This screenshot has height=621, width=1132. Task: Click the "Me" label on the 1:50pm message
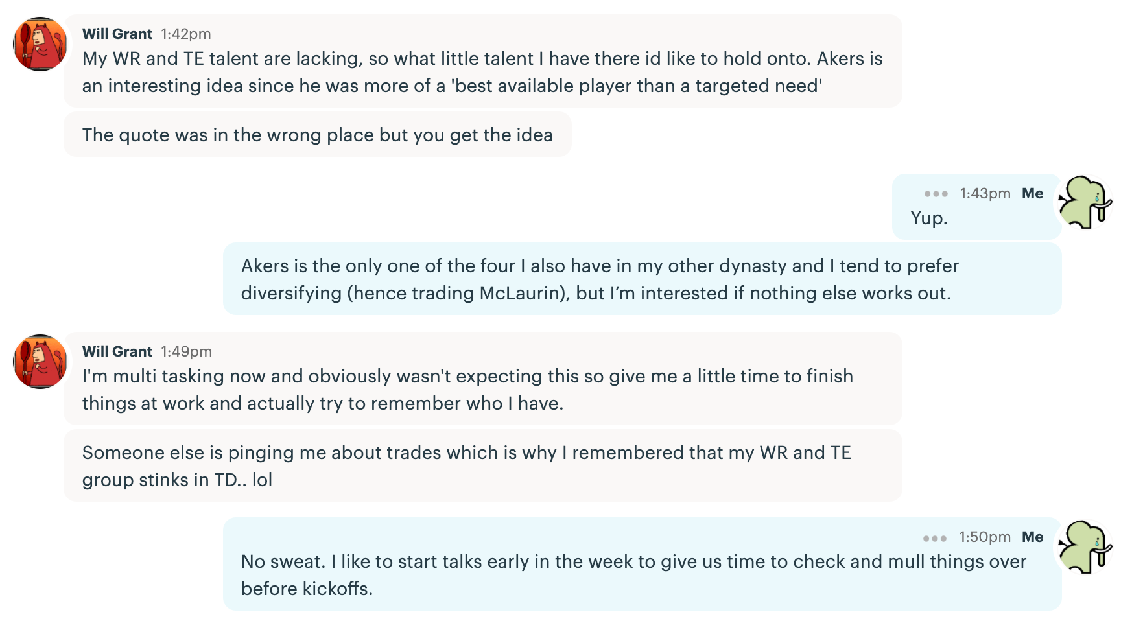[1032, 537]
